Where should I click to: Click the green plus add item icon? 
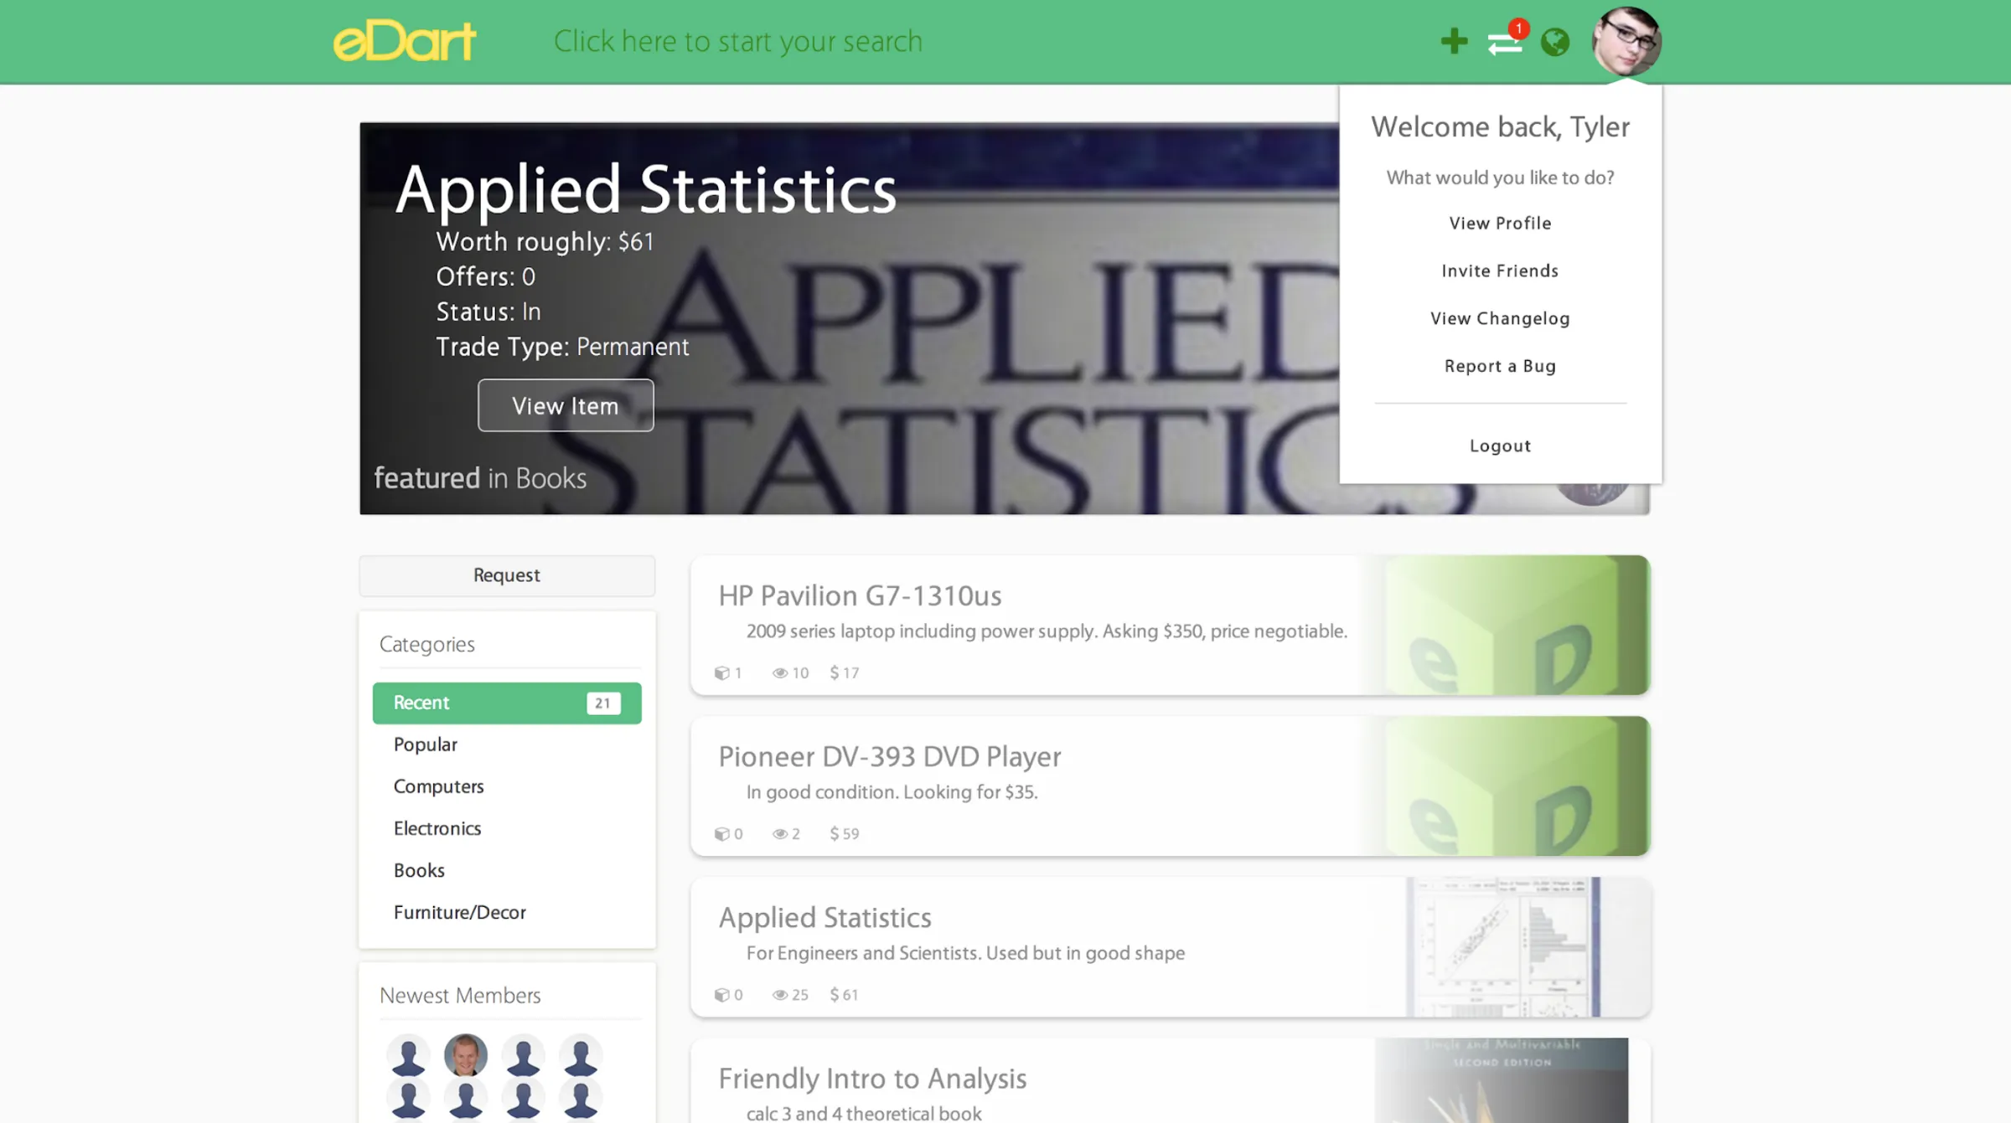pyautogui.click(x=1454, y=41)
